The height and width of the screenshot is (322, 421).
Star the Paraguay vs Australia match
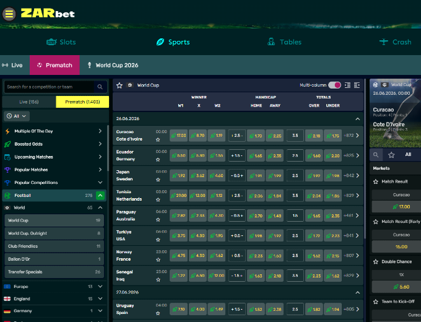tap(158, 220)
